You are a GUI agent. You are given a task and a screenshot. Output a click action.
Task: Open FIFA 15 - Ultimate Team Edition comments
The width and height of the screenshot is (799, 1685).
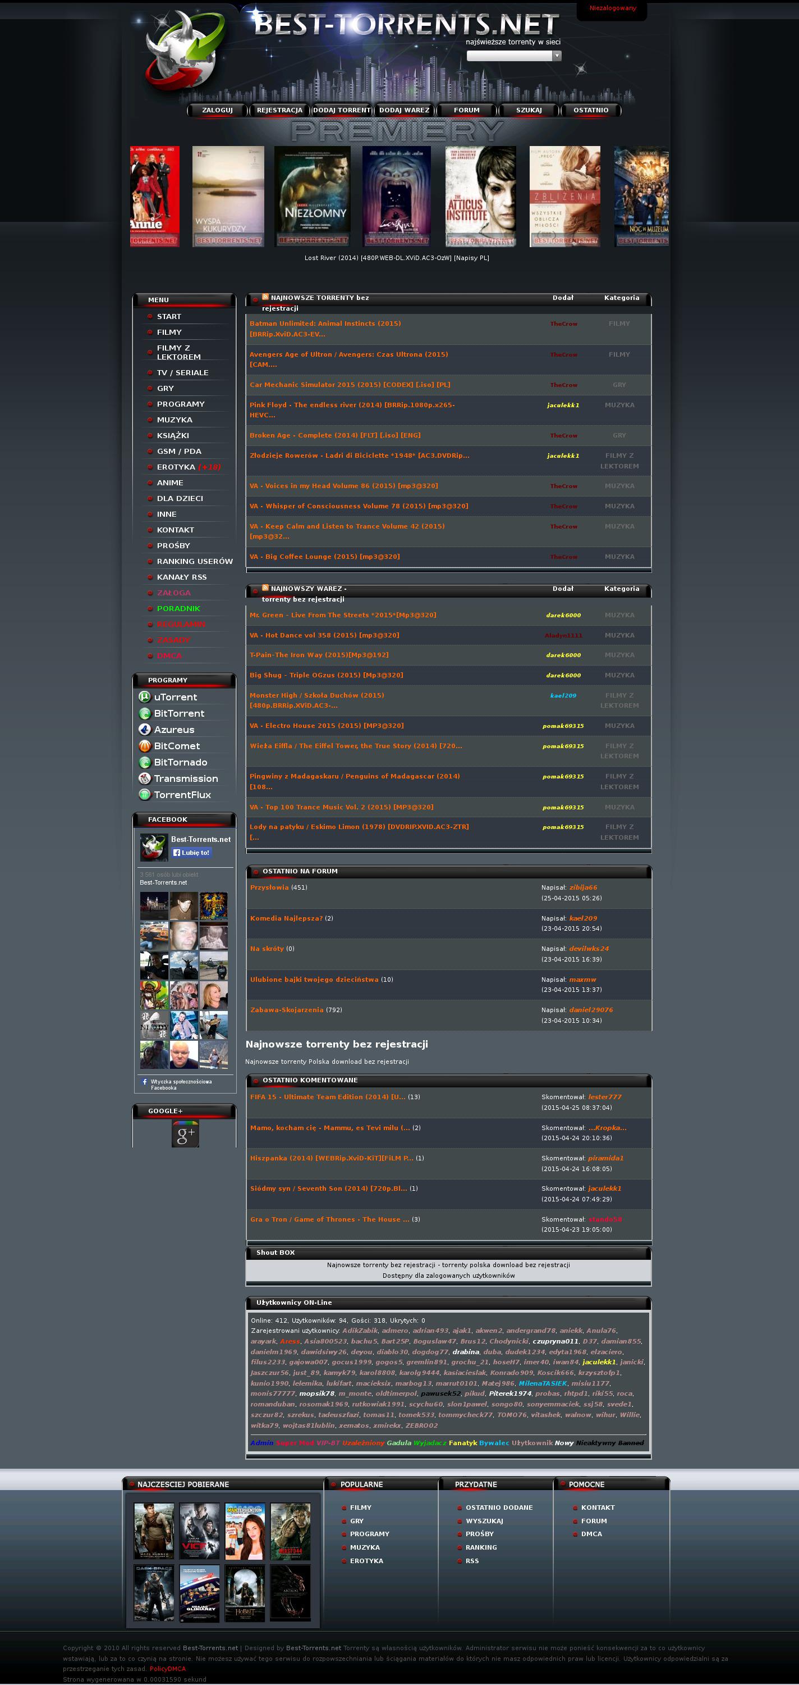click(328, 1097)
